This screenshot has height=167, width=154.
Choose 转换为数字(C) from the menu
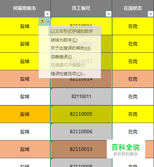coord(64,40)
